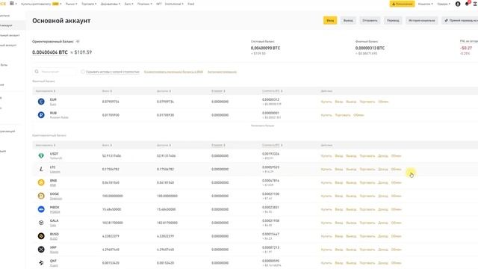Click Торговать in the BUSD row
478x269 pixels.
click(x=367, y=236)
